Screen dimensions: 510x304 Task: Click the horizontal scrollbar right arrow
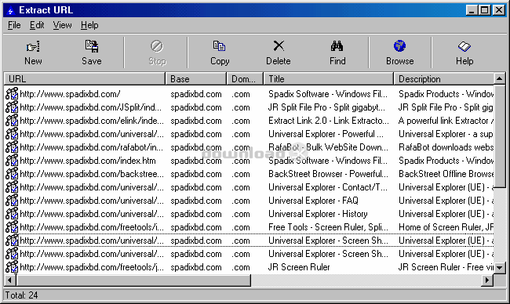coord(487,280)
